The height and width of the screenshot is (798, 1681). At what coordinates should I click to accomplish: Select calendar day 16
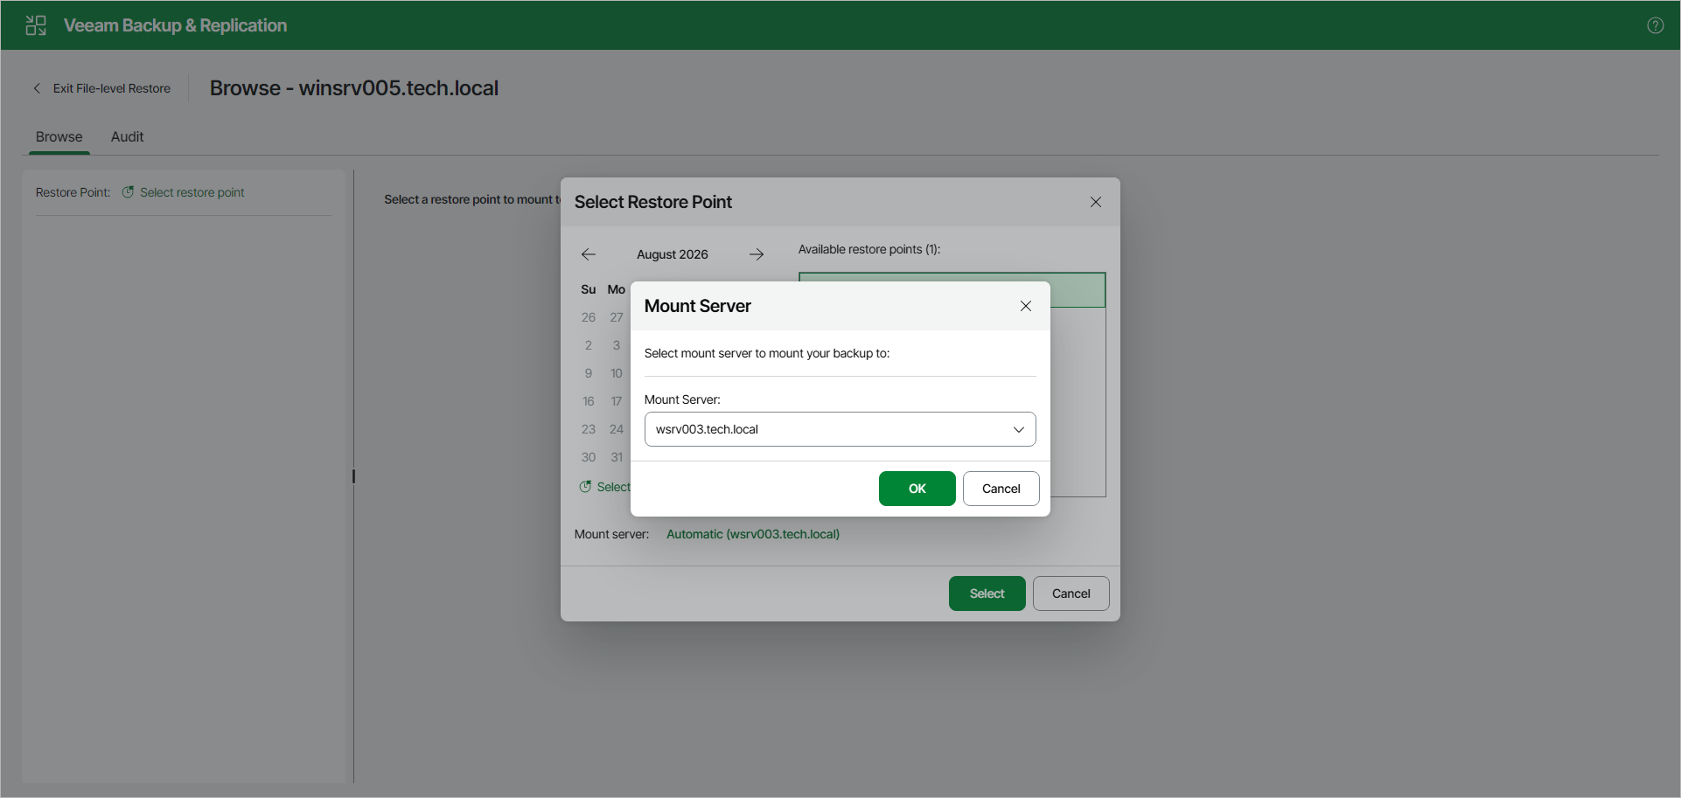click(x=589, y=401)
